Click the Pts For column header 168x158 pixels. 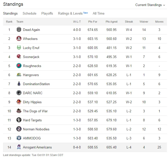pyautogui.click(x=93, y=22)
